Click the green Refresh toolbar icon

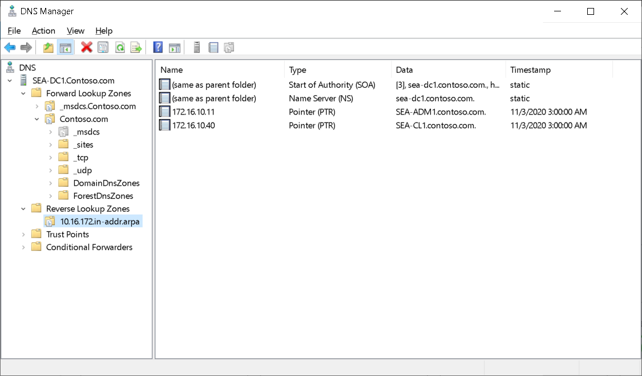click(120, 48)
